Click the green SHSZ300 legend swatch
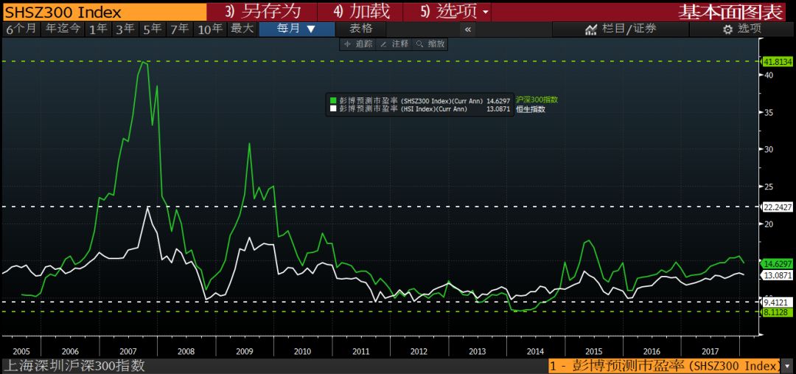 click(x=333, y=100)
